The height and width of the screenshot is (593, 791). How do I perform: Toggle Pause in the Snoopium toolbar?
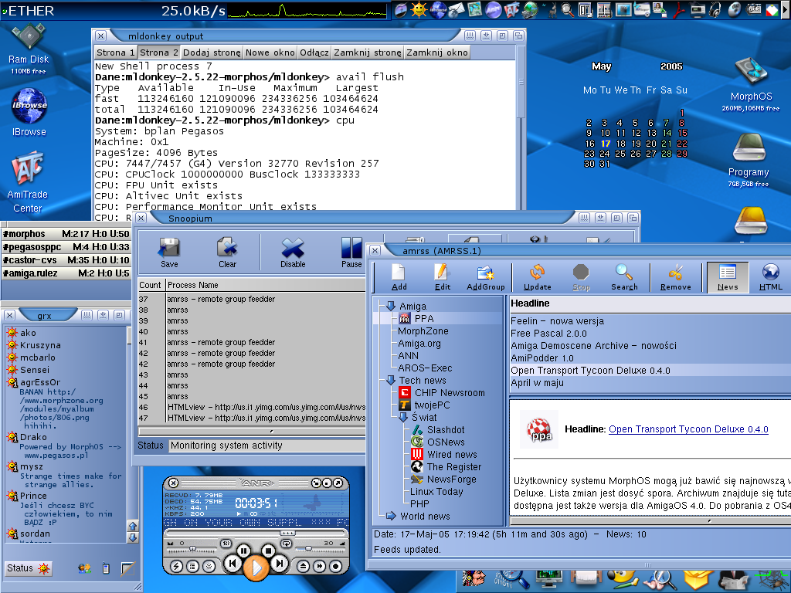point(351,252)
